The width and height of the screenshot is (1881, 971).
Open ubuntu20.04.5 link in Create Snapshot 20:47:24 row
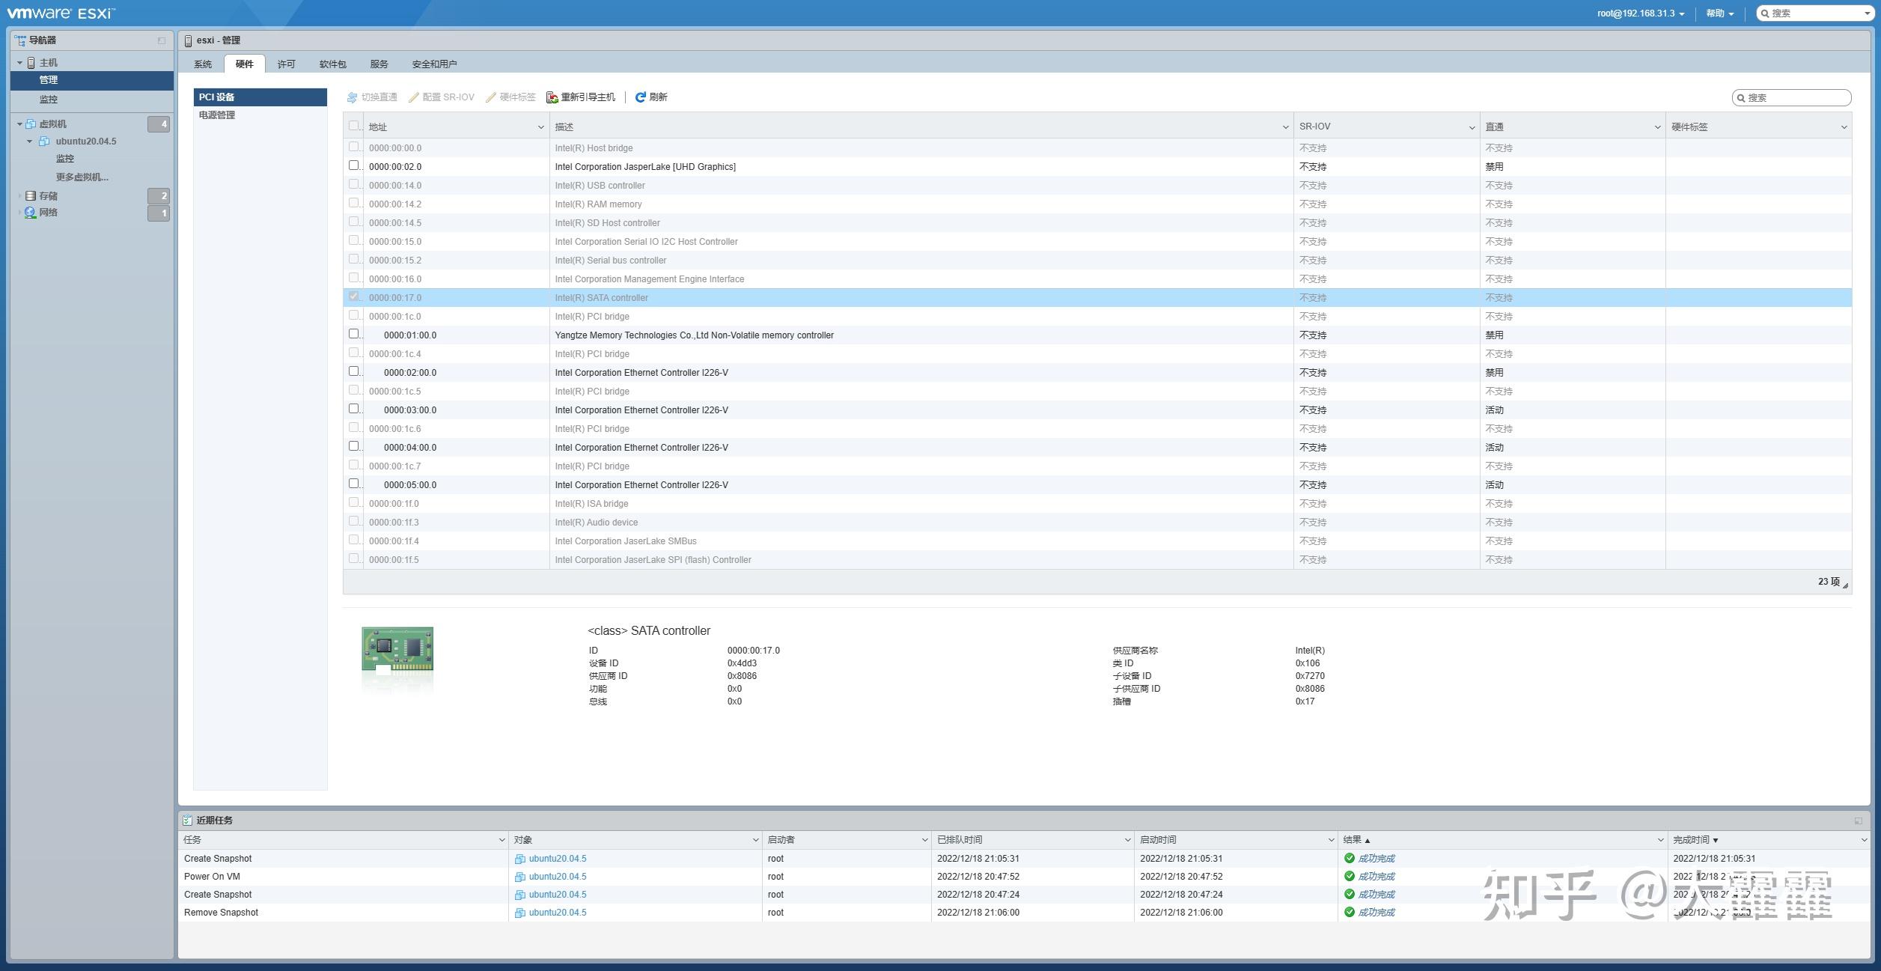click(558, 895)
